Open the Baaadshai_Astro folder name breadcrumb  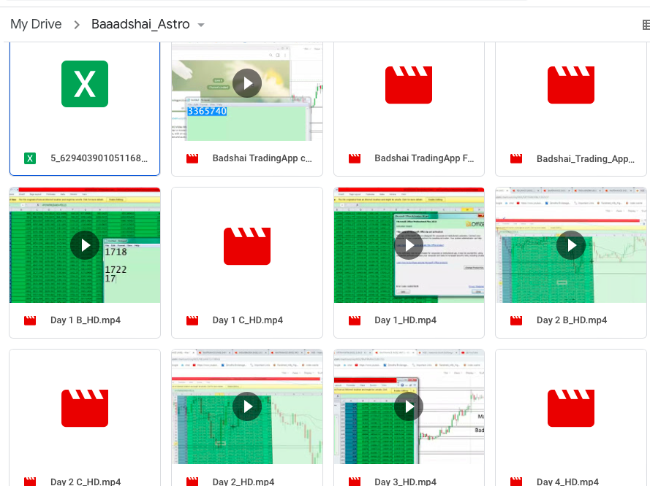pyautogui.click(x=140, y=24)
